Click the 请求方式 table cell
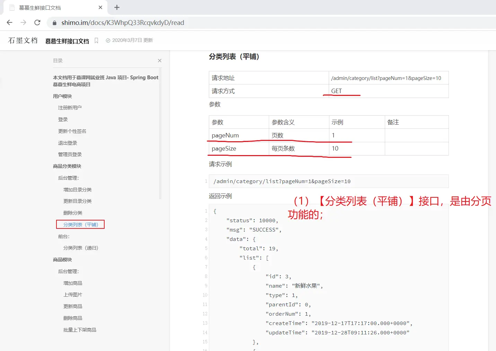The image size is (496, 351). point(269,91)
